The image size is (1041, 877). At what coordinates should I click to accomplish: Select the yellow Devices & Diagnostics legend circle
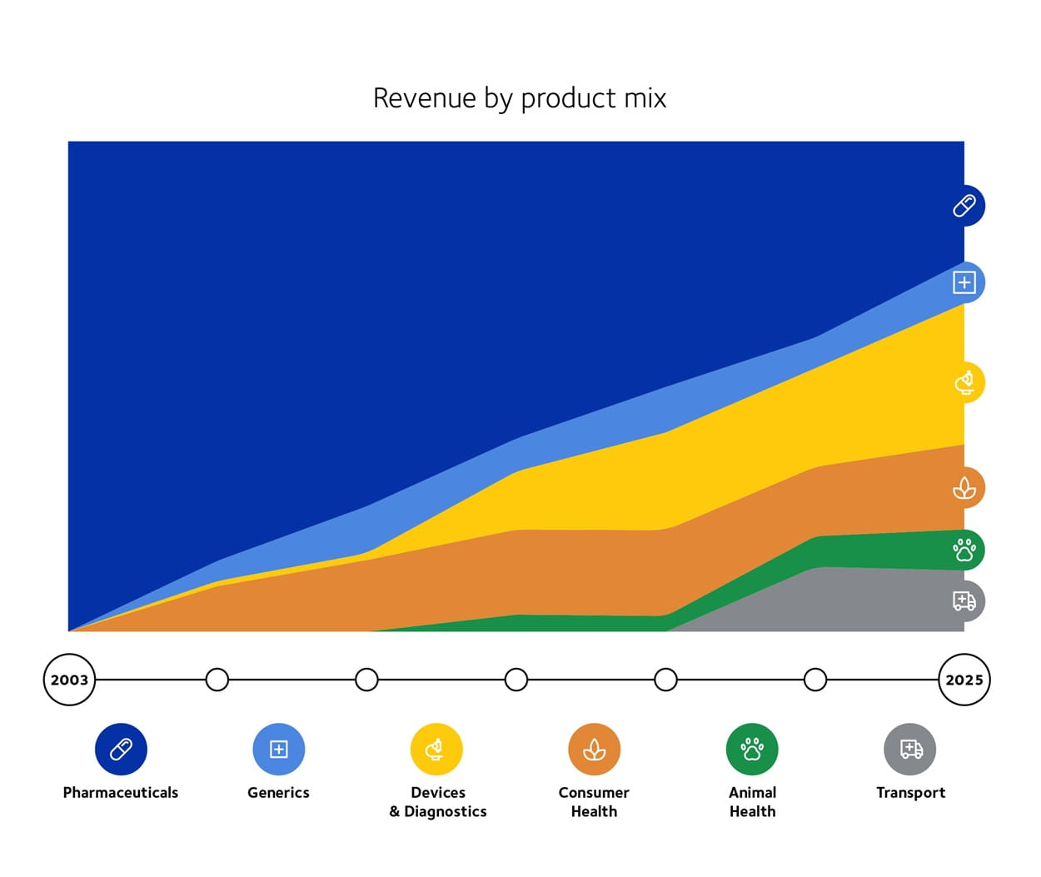click(x=437, y=748)
